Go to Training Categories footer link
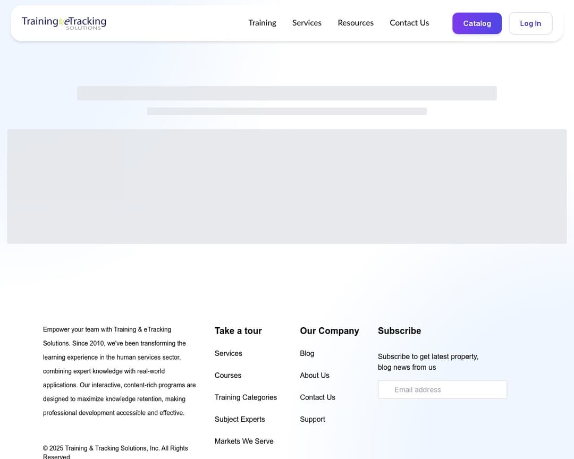The height and width of the screenshot is (459, 574). coord(246,397)
